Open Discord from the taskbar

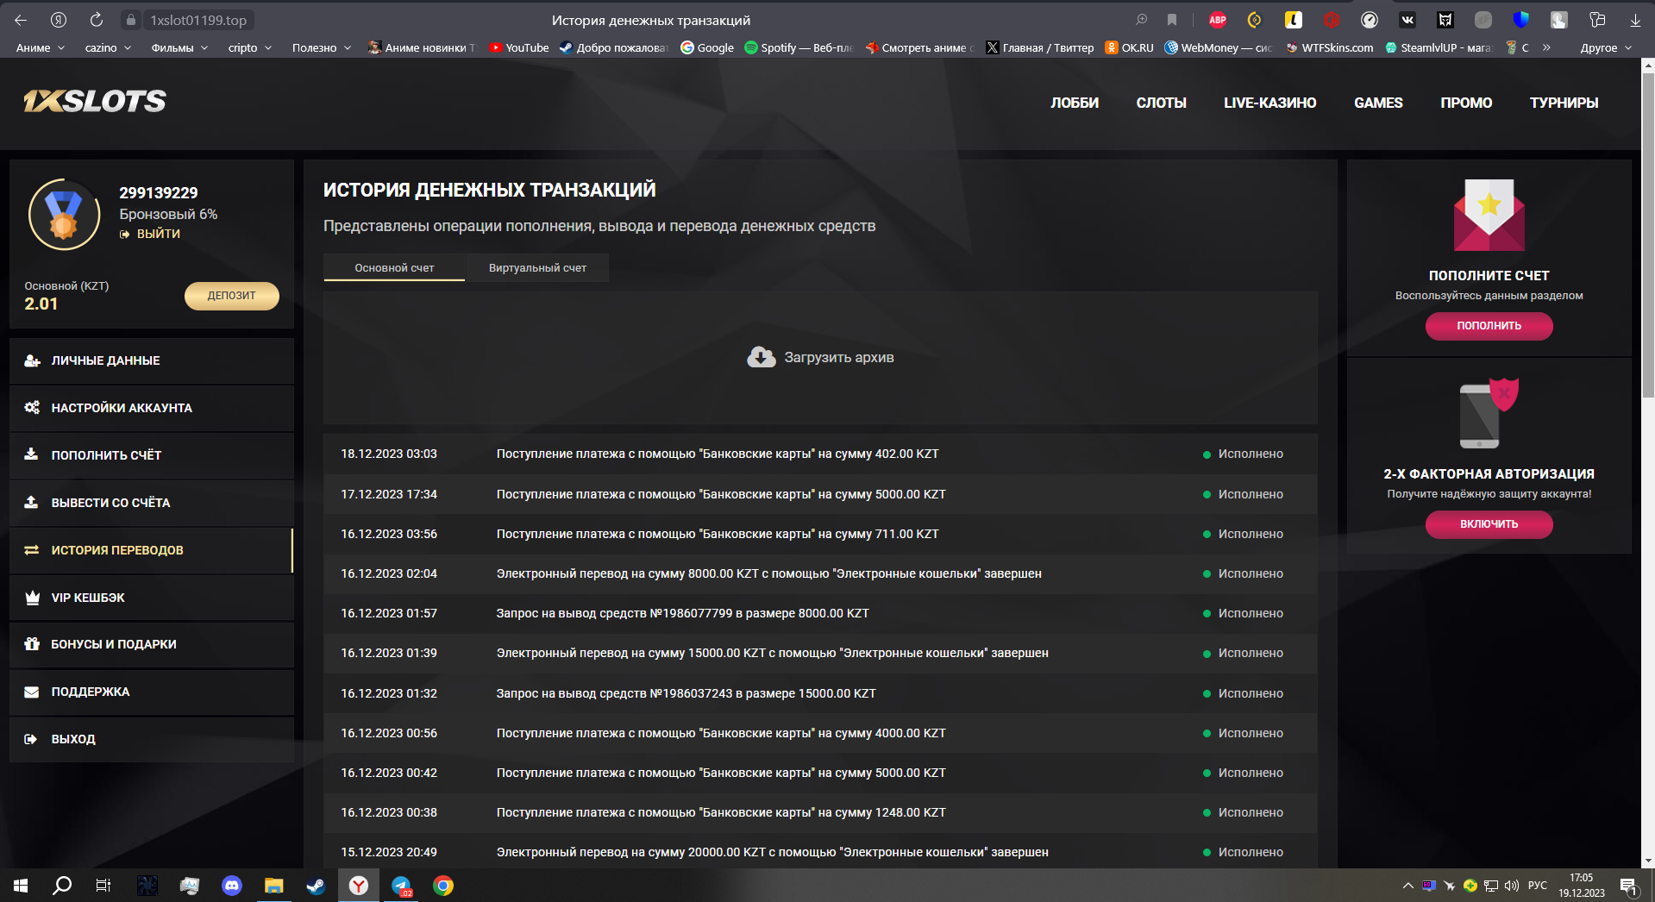click(x=232, y=886)
